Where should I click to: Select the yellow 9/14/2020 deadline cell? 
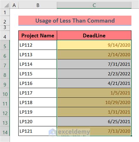point(94,45)
